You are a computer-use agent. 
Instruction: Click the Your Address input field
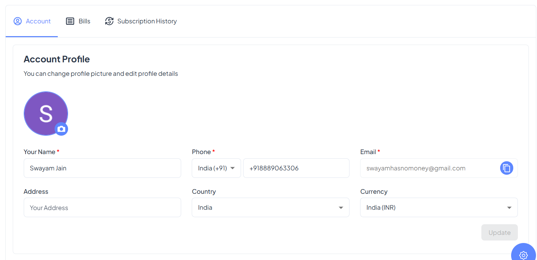tap(102, 208)
